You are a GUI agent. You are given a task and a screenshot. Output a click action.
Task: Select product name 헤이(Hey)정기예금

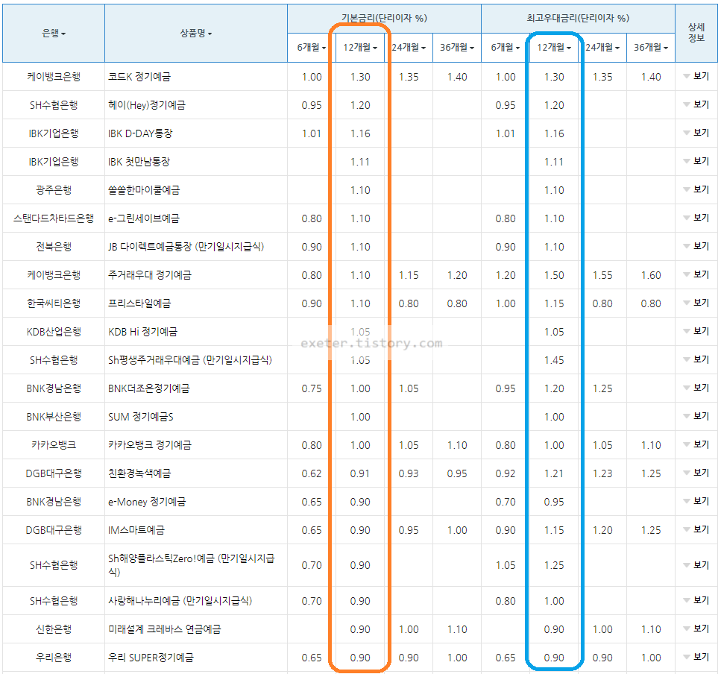click(x=147, y=105)
